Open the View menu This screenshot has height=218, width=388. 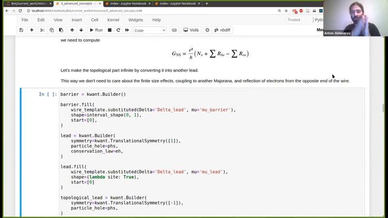pos(58,20)
